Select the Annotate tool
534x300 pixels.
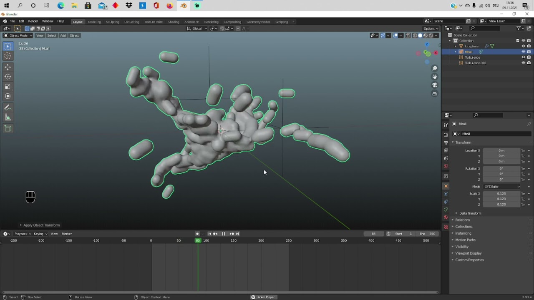point(8,107)
